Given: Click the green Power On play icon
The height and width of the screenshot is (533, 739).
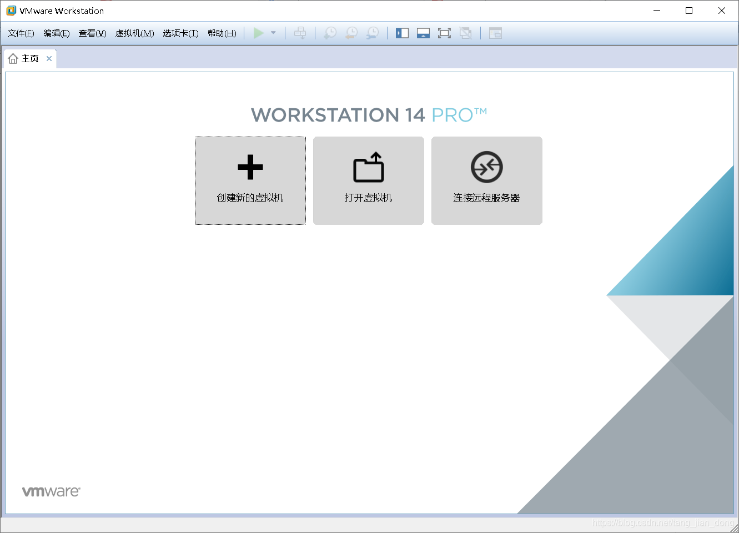Looking at the screenshot, I should pos(258,33).
